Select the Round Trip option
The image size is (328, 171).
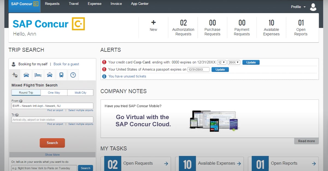26,93
